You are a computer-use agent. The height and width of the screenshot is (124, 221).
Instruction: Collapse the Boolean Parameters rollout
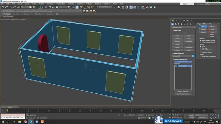(x=180, y=59)
